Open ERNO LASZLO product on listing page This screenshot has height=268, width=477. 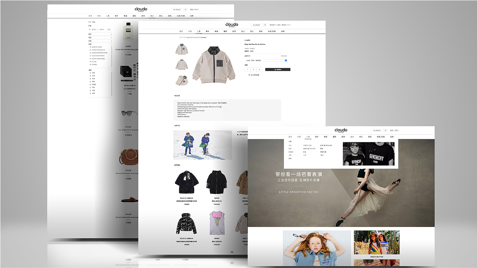129,73
